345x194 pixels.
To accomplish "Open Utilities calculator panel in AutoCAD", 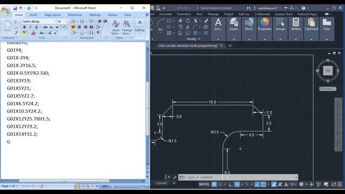I will point(296,24).
